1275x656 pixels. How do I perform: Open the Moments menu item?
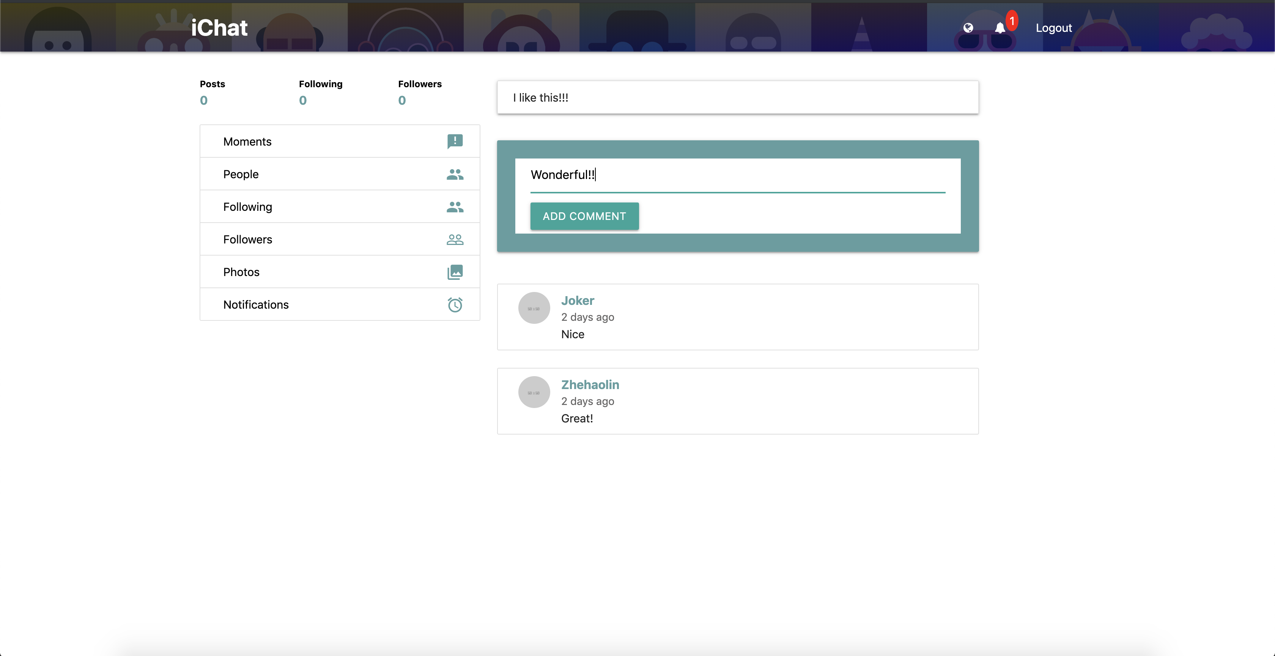pyautogui.click(x=247, y=141)
